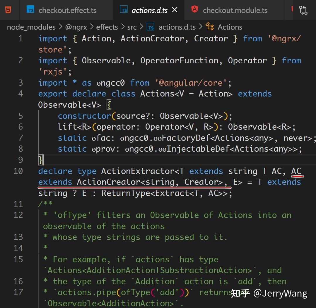Viewport: 316px width, 308px height.
Task: Click the closing brace on line 9
Action: 41,160
